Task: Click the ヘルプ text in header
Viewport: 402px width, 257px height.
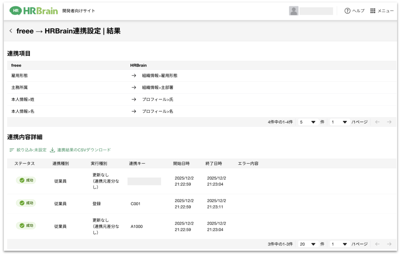Action: [x=358, y=11]
